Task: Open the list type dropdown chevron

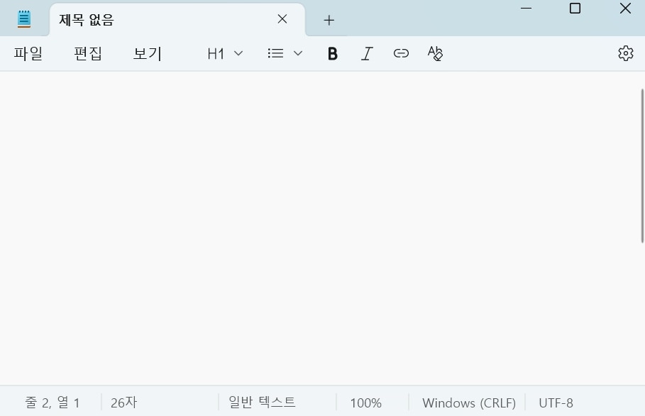Action: point(297,53)
